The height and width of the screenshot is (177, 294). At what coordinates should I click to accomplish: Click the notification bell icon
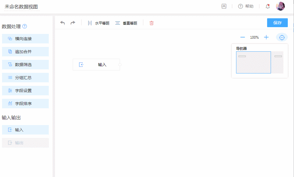[268, 6]
